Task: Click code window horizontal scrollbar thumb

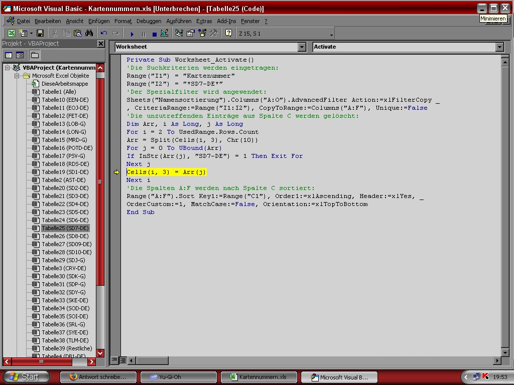Action: click(x=152, y=360)
